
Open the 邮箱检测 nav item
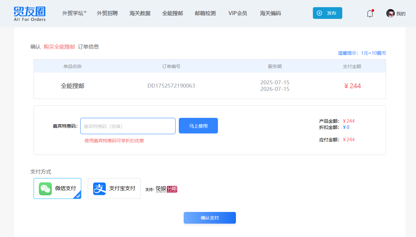click(x=205, y=13)
